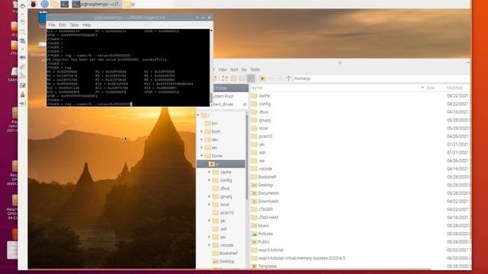
Task: Select .pcsc10 folder in tree pane
Action: click(223, 213)
